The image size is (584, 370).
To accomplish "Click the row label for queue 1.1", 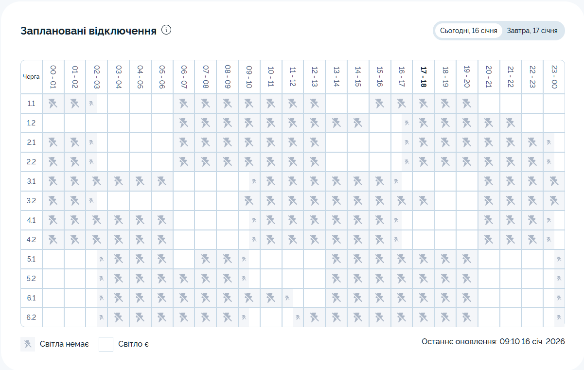I will 31,104.
